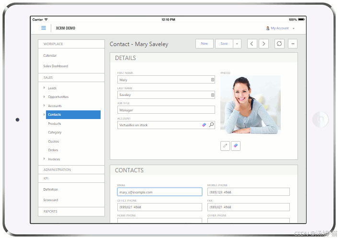Select Leads in the sidebar

point(52,88)
